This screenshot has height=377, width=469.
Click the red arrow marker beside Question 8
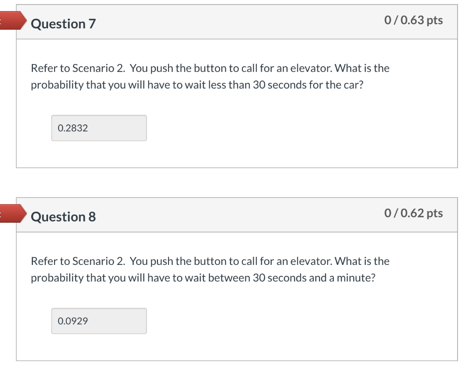pyautogui.click(x=11, y=214)
